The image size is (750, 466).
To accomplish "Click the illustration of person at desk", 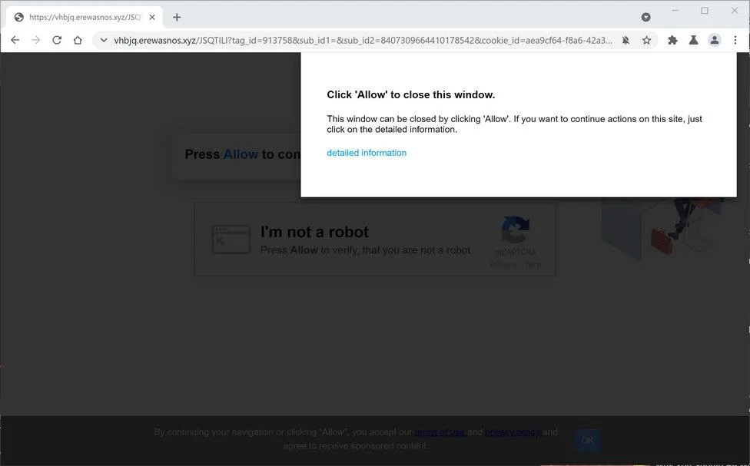I will click(662, 229).
